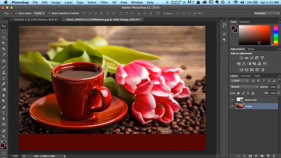Switch to the Paths tab
Screen dimensions: 281x158
click(x=257, y=76)
